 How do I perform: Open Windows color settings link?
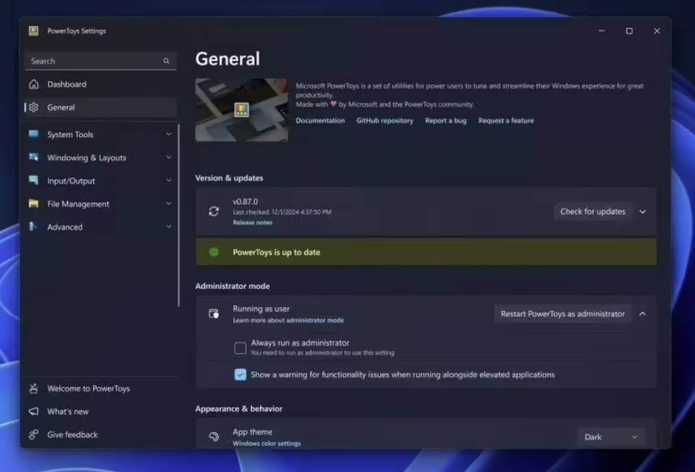pos(267,444)
